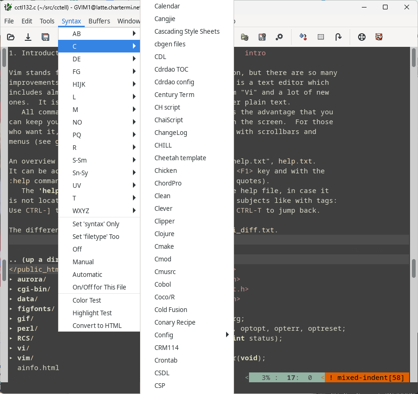418x394 pixels.
Task: Choose the ChangeLog syntax
Action: point(187,133)
